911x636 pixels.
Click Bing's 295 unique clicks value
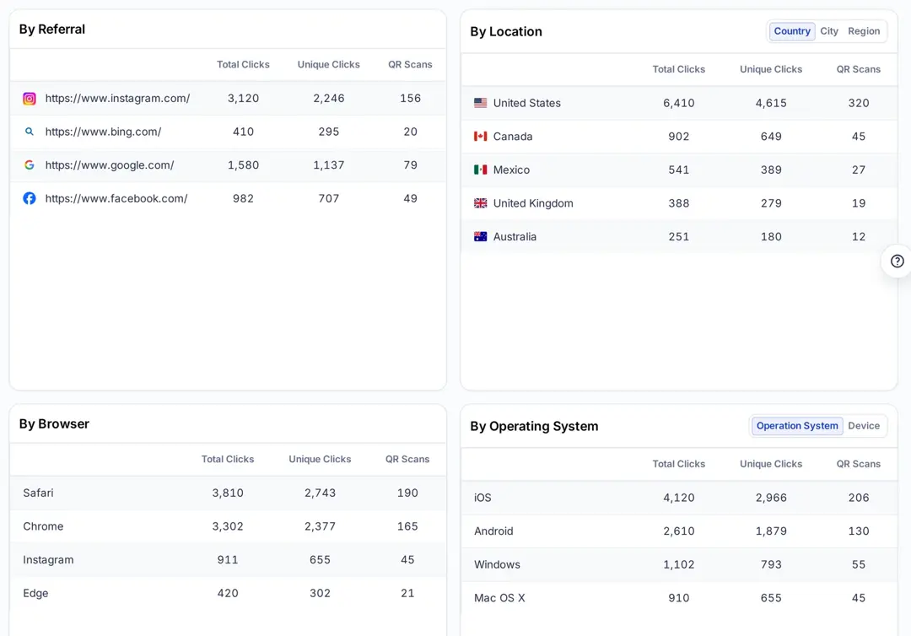click(x=329, y=132)
